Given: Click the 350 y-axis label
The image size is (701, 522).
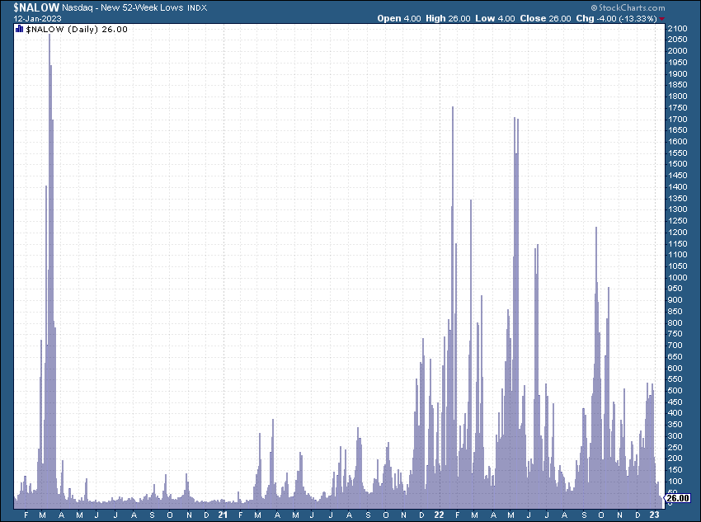Looking at the screenshot, I should 675,425.
